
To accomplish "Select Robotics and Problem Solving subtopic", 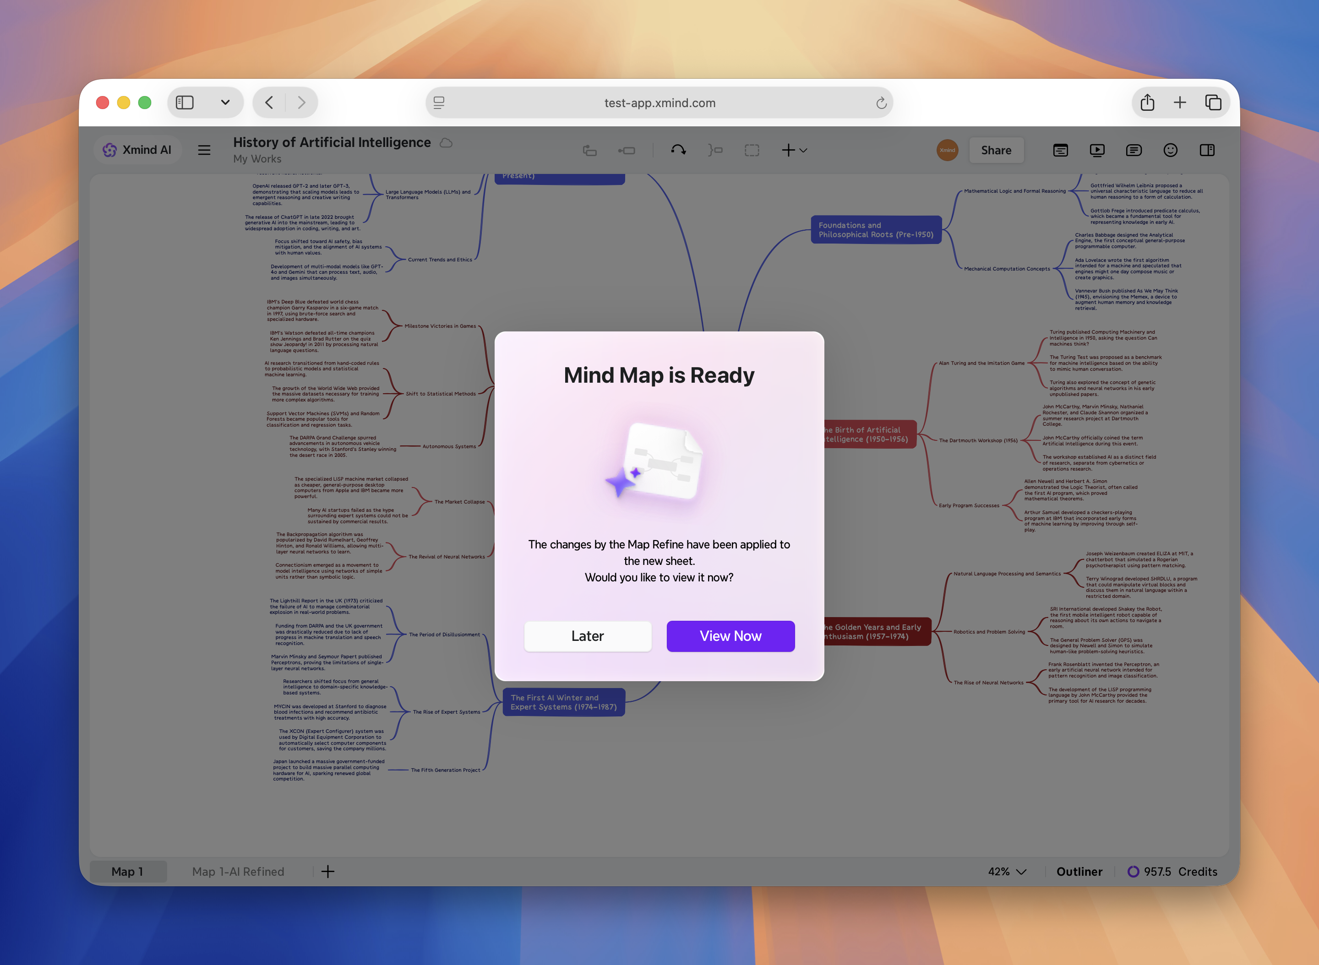I will 989,631.
